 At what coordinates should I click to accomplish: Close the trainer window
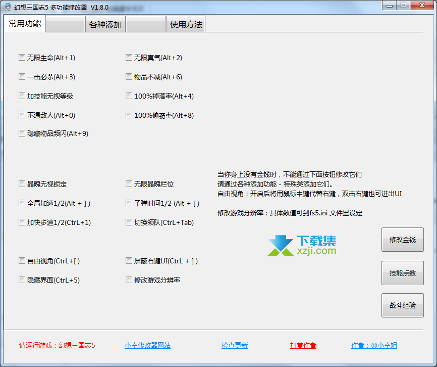422,5
